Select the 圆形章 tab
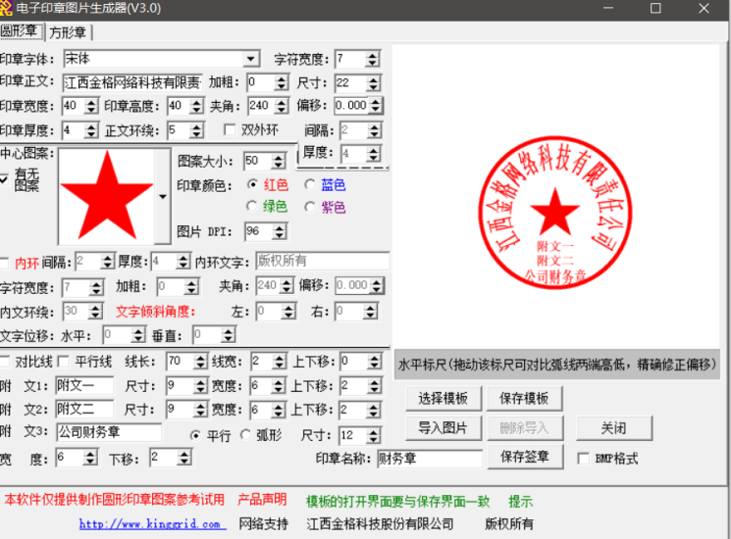The image size is (731, 539). [x=22, y=32]
